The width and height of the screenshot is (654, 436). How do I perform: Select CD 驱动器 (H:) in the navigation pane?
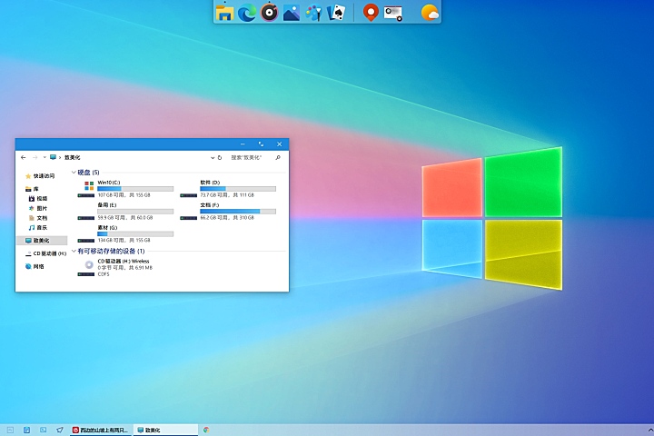(46, 253)
